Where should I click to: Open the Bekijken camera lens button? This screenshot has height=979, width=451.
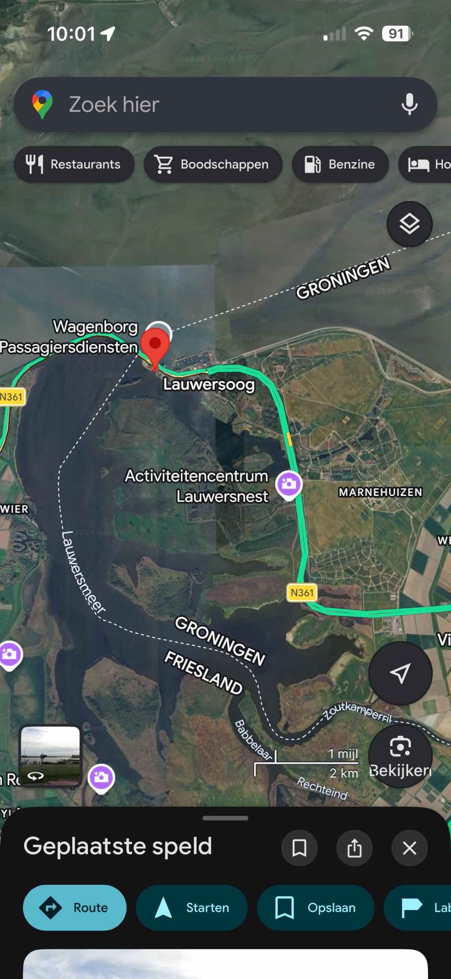click(x=400, y=755)
